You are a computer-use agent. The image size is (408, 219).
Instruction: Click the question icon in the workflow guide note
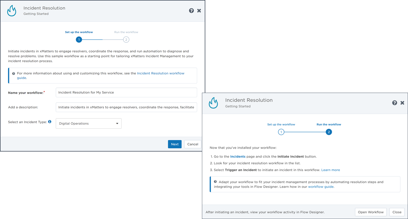click(14, 73)
